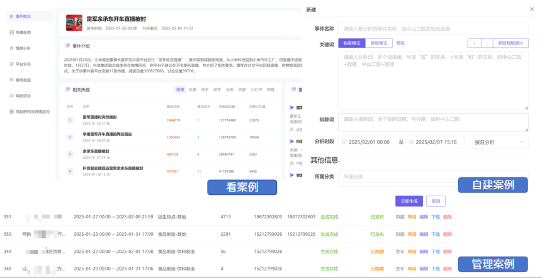Click 发布 in row 349
This screenshot has width=542, height=278.
click(400, 252)
